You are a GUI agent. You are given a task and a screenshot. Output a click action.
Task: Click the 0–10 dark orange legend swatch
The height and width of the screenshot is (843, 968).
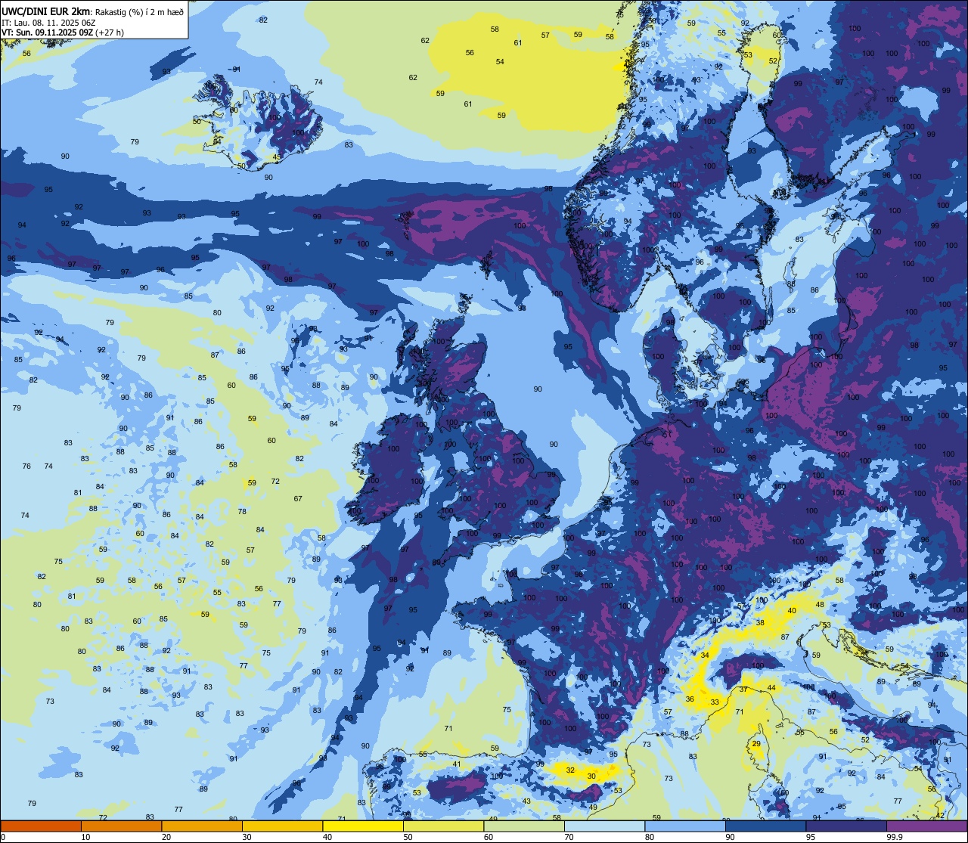(41, 826)
